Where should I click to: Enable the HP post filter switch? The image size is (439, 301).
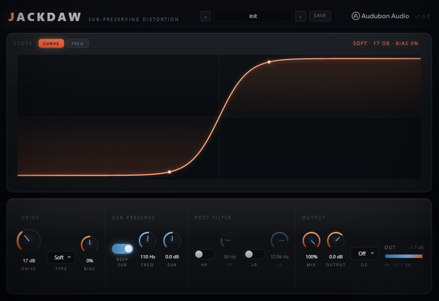click(x=205, y=255)
